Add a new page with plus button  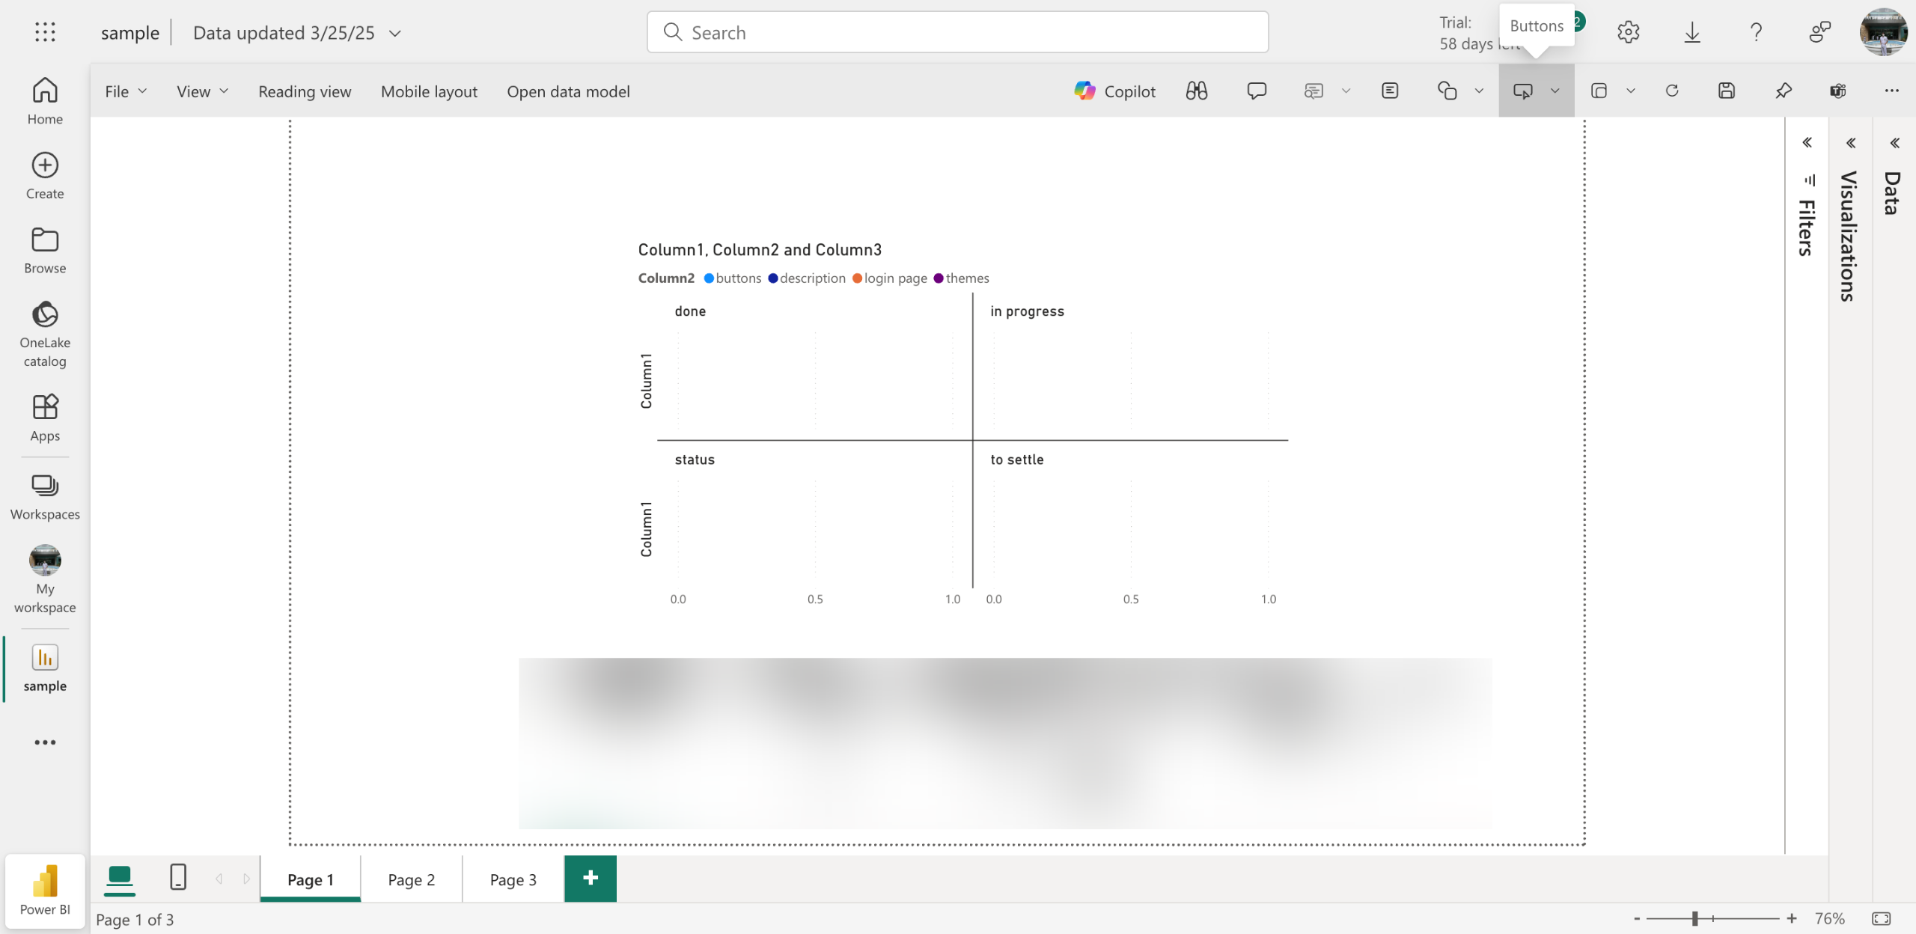(590, 878)
